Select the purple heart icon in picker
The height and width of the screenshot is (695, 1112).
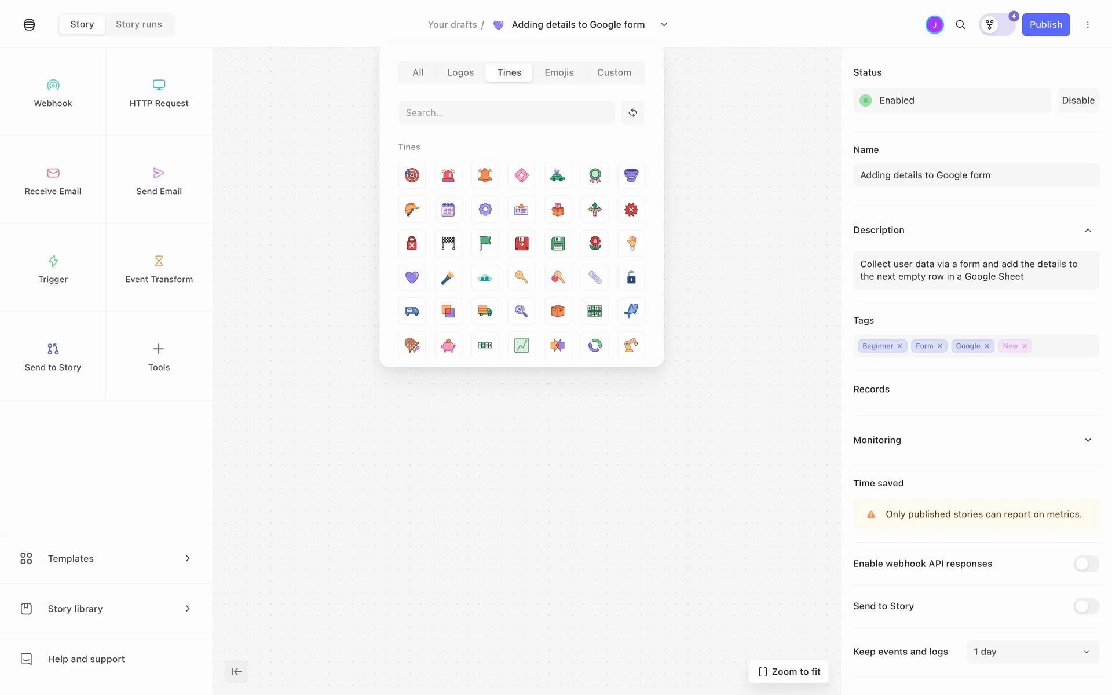click(x=412, y=277)
